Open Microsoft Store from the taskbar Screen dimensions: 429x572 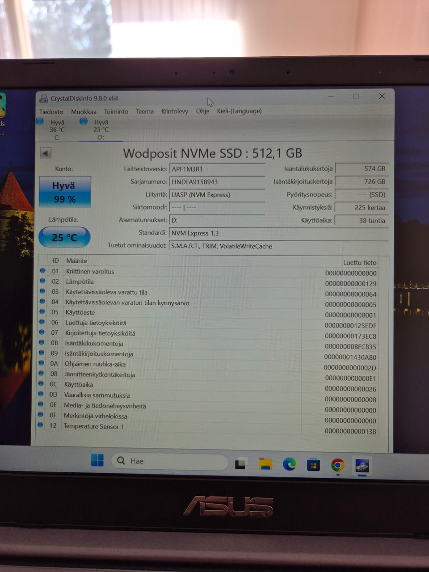tap(313, 465)
